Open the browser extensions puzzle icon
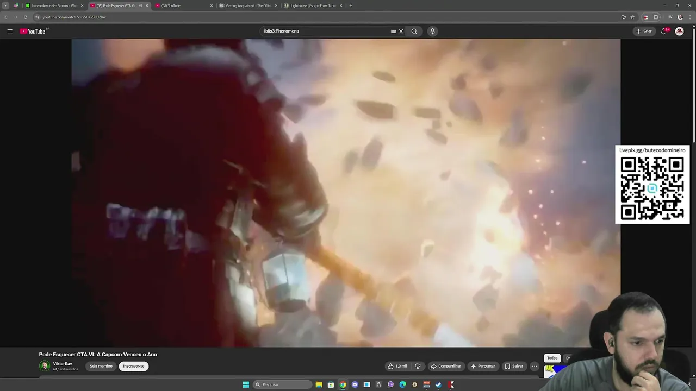The width and height of the screenshot is (696, 391). point(656,17)
